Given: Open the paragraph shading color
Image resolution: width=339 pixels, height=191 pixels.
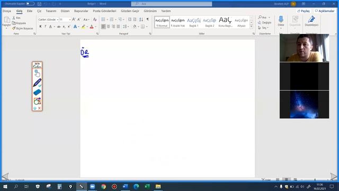Looking at the screenshot, I should tap(135, 27).
